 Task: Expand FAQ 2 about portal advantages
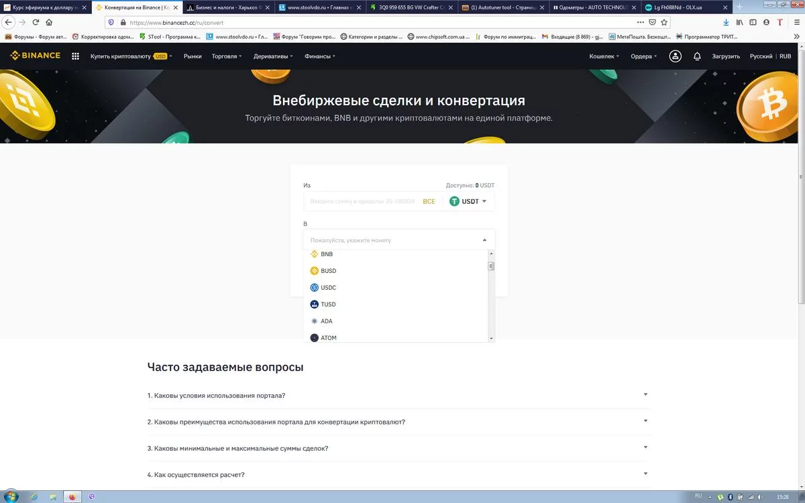[399, 422]
